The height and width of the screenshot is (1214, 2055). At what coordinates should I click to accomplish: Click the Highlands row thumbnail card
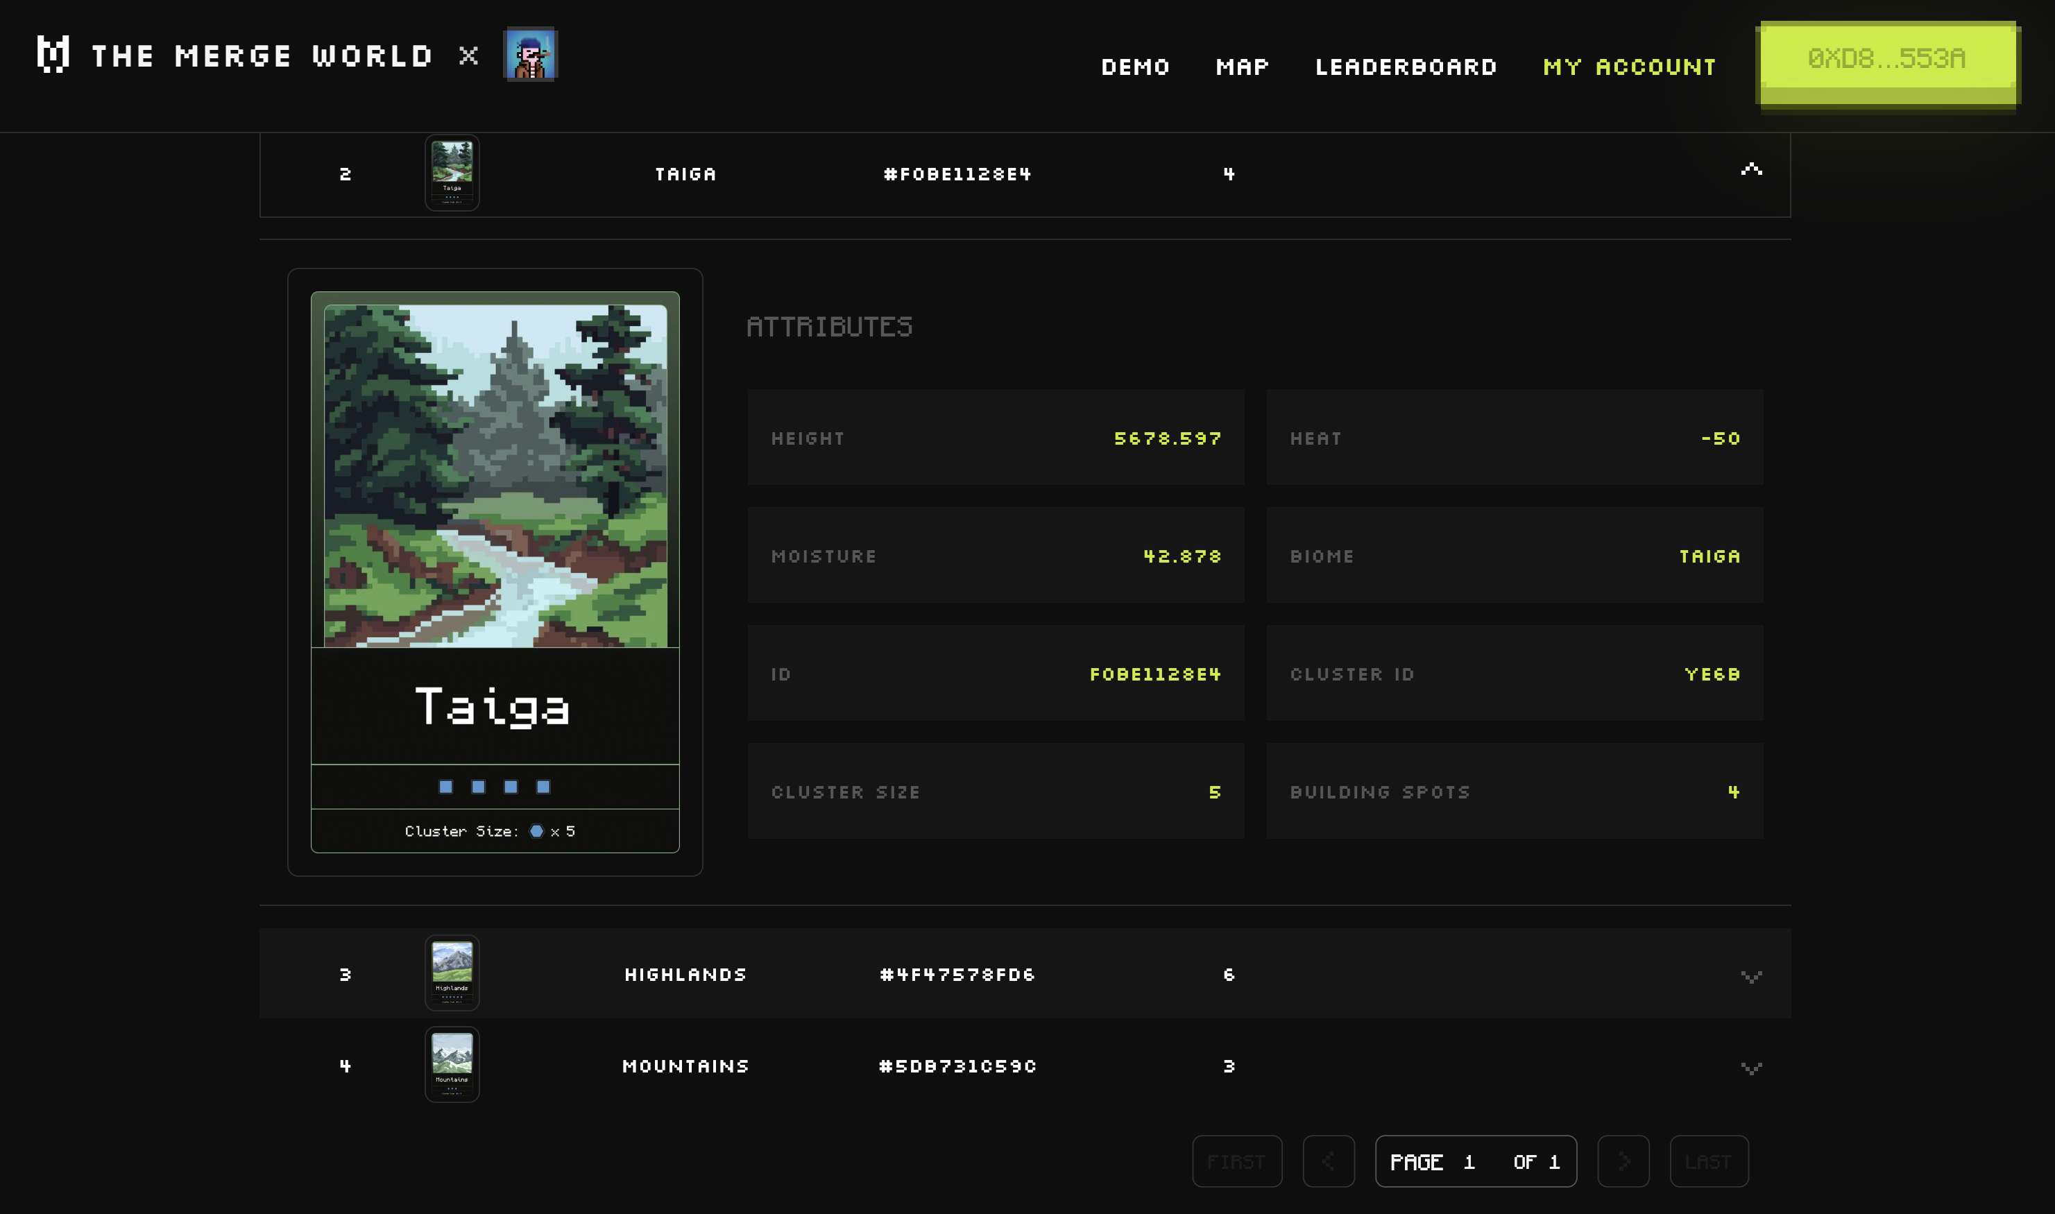(452, 973)
